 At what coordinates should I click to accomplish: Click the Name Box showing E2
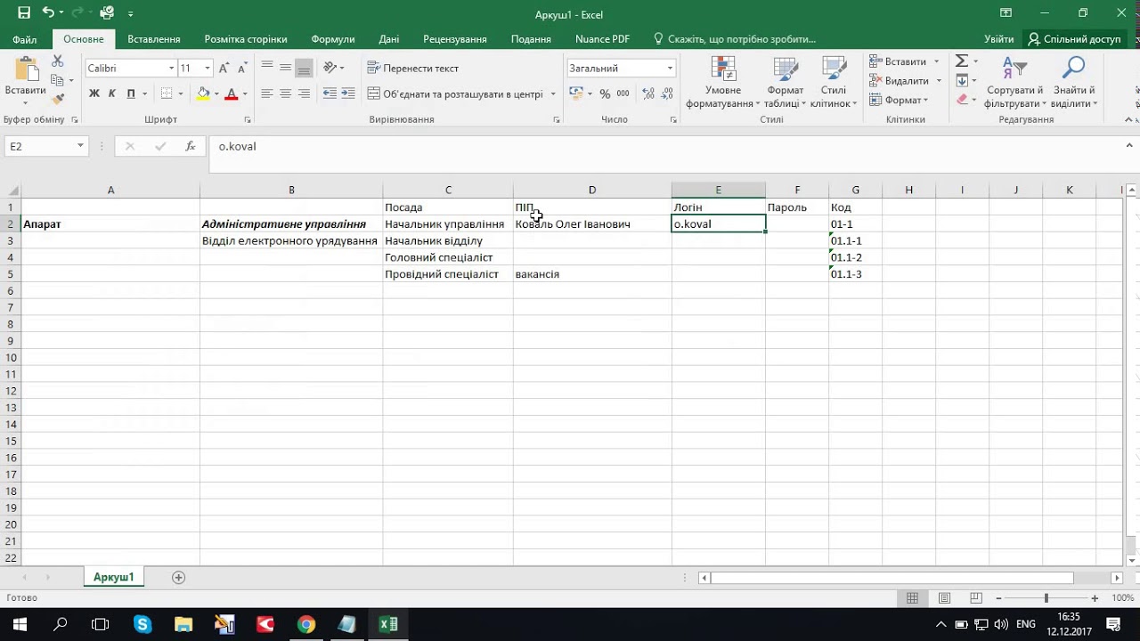[39, 146]
